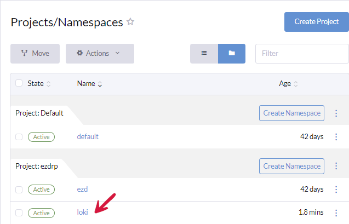
Task: Tick the select-all checkbox in header
Action: [19, 84]
